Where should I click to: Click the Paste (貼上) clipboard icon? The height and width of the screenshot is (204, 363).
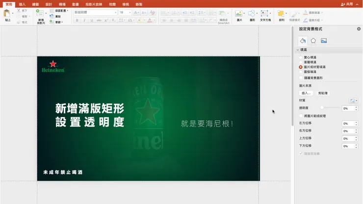[x=7, y=14]
